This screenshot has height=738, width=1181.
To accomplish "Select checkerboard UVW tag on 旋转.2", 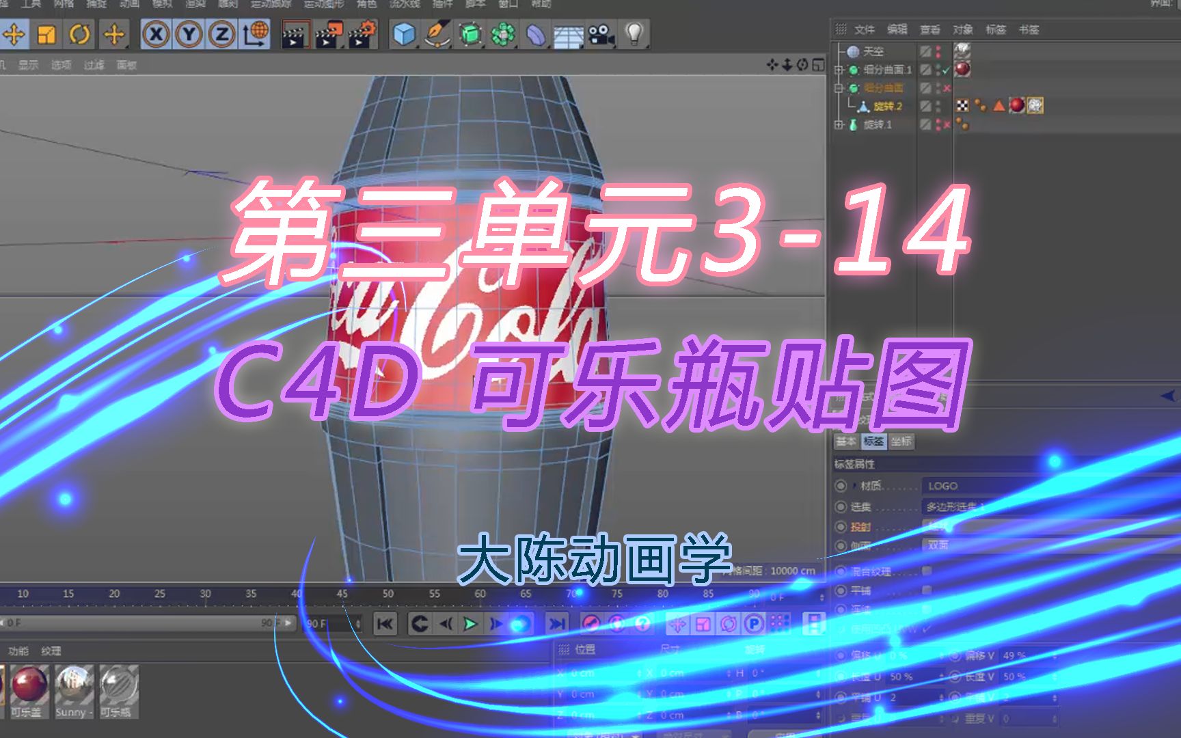I will tap(963, 105).
